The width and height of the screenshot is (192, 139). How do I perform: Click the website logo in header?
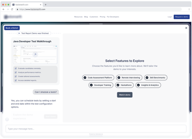pos(13,17)
